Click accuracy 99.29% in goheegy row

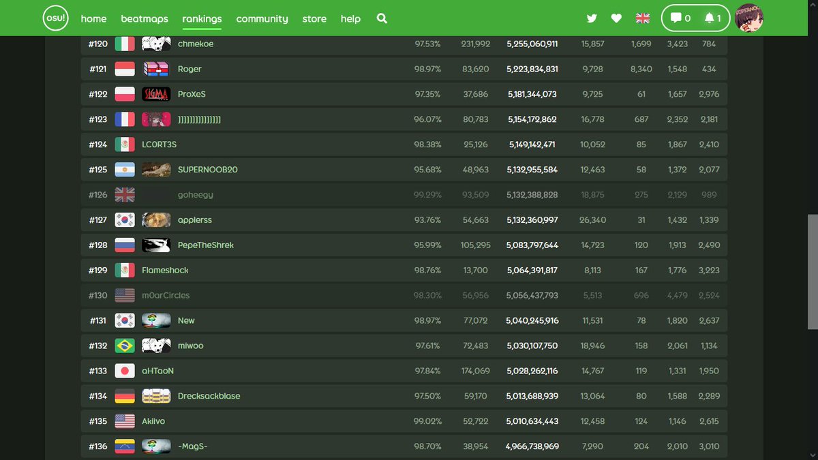click(x=427, y=195)
